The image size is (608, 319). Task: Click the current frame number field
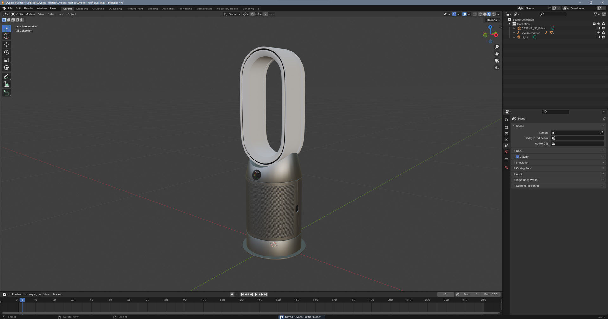445,294
